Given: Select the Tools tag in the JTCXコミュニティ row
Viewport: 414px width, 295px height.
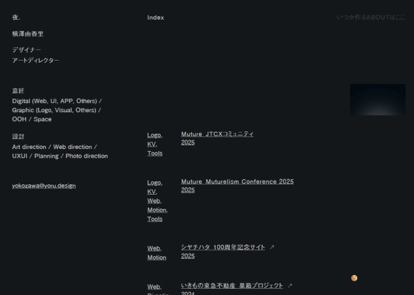Looking at the screenshot, I should 155,153.
